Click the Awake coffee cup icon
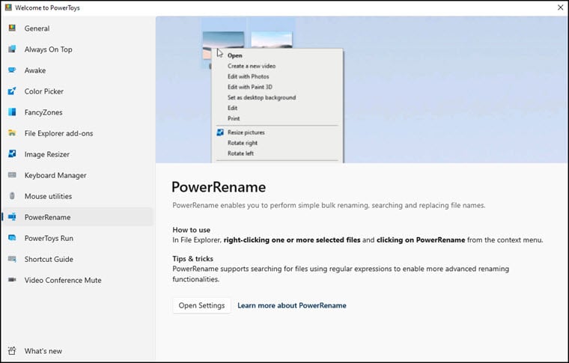 tap(12, 70)
